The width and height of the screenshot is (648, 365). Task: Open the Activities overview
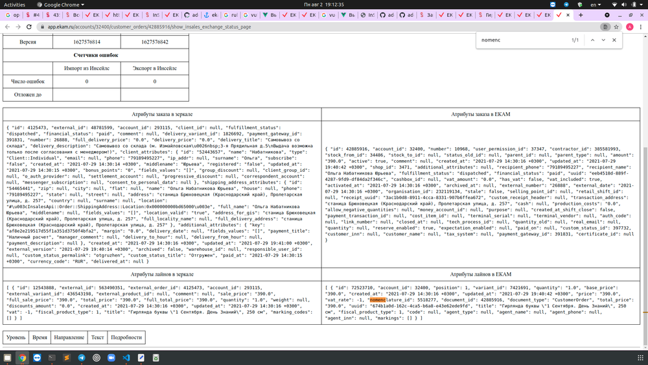[x=15, y=5]
